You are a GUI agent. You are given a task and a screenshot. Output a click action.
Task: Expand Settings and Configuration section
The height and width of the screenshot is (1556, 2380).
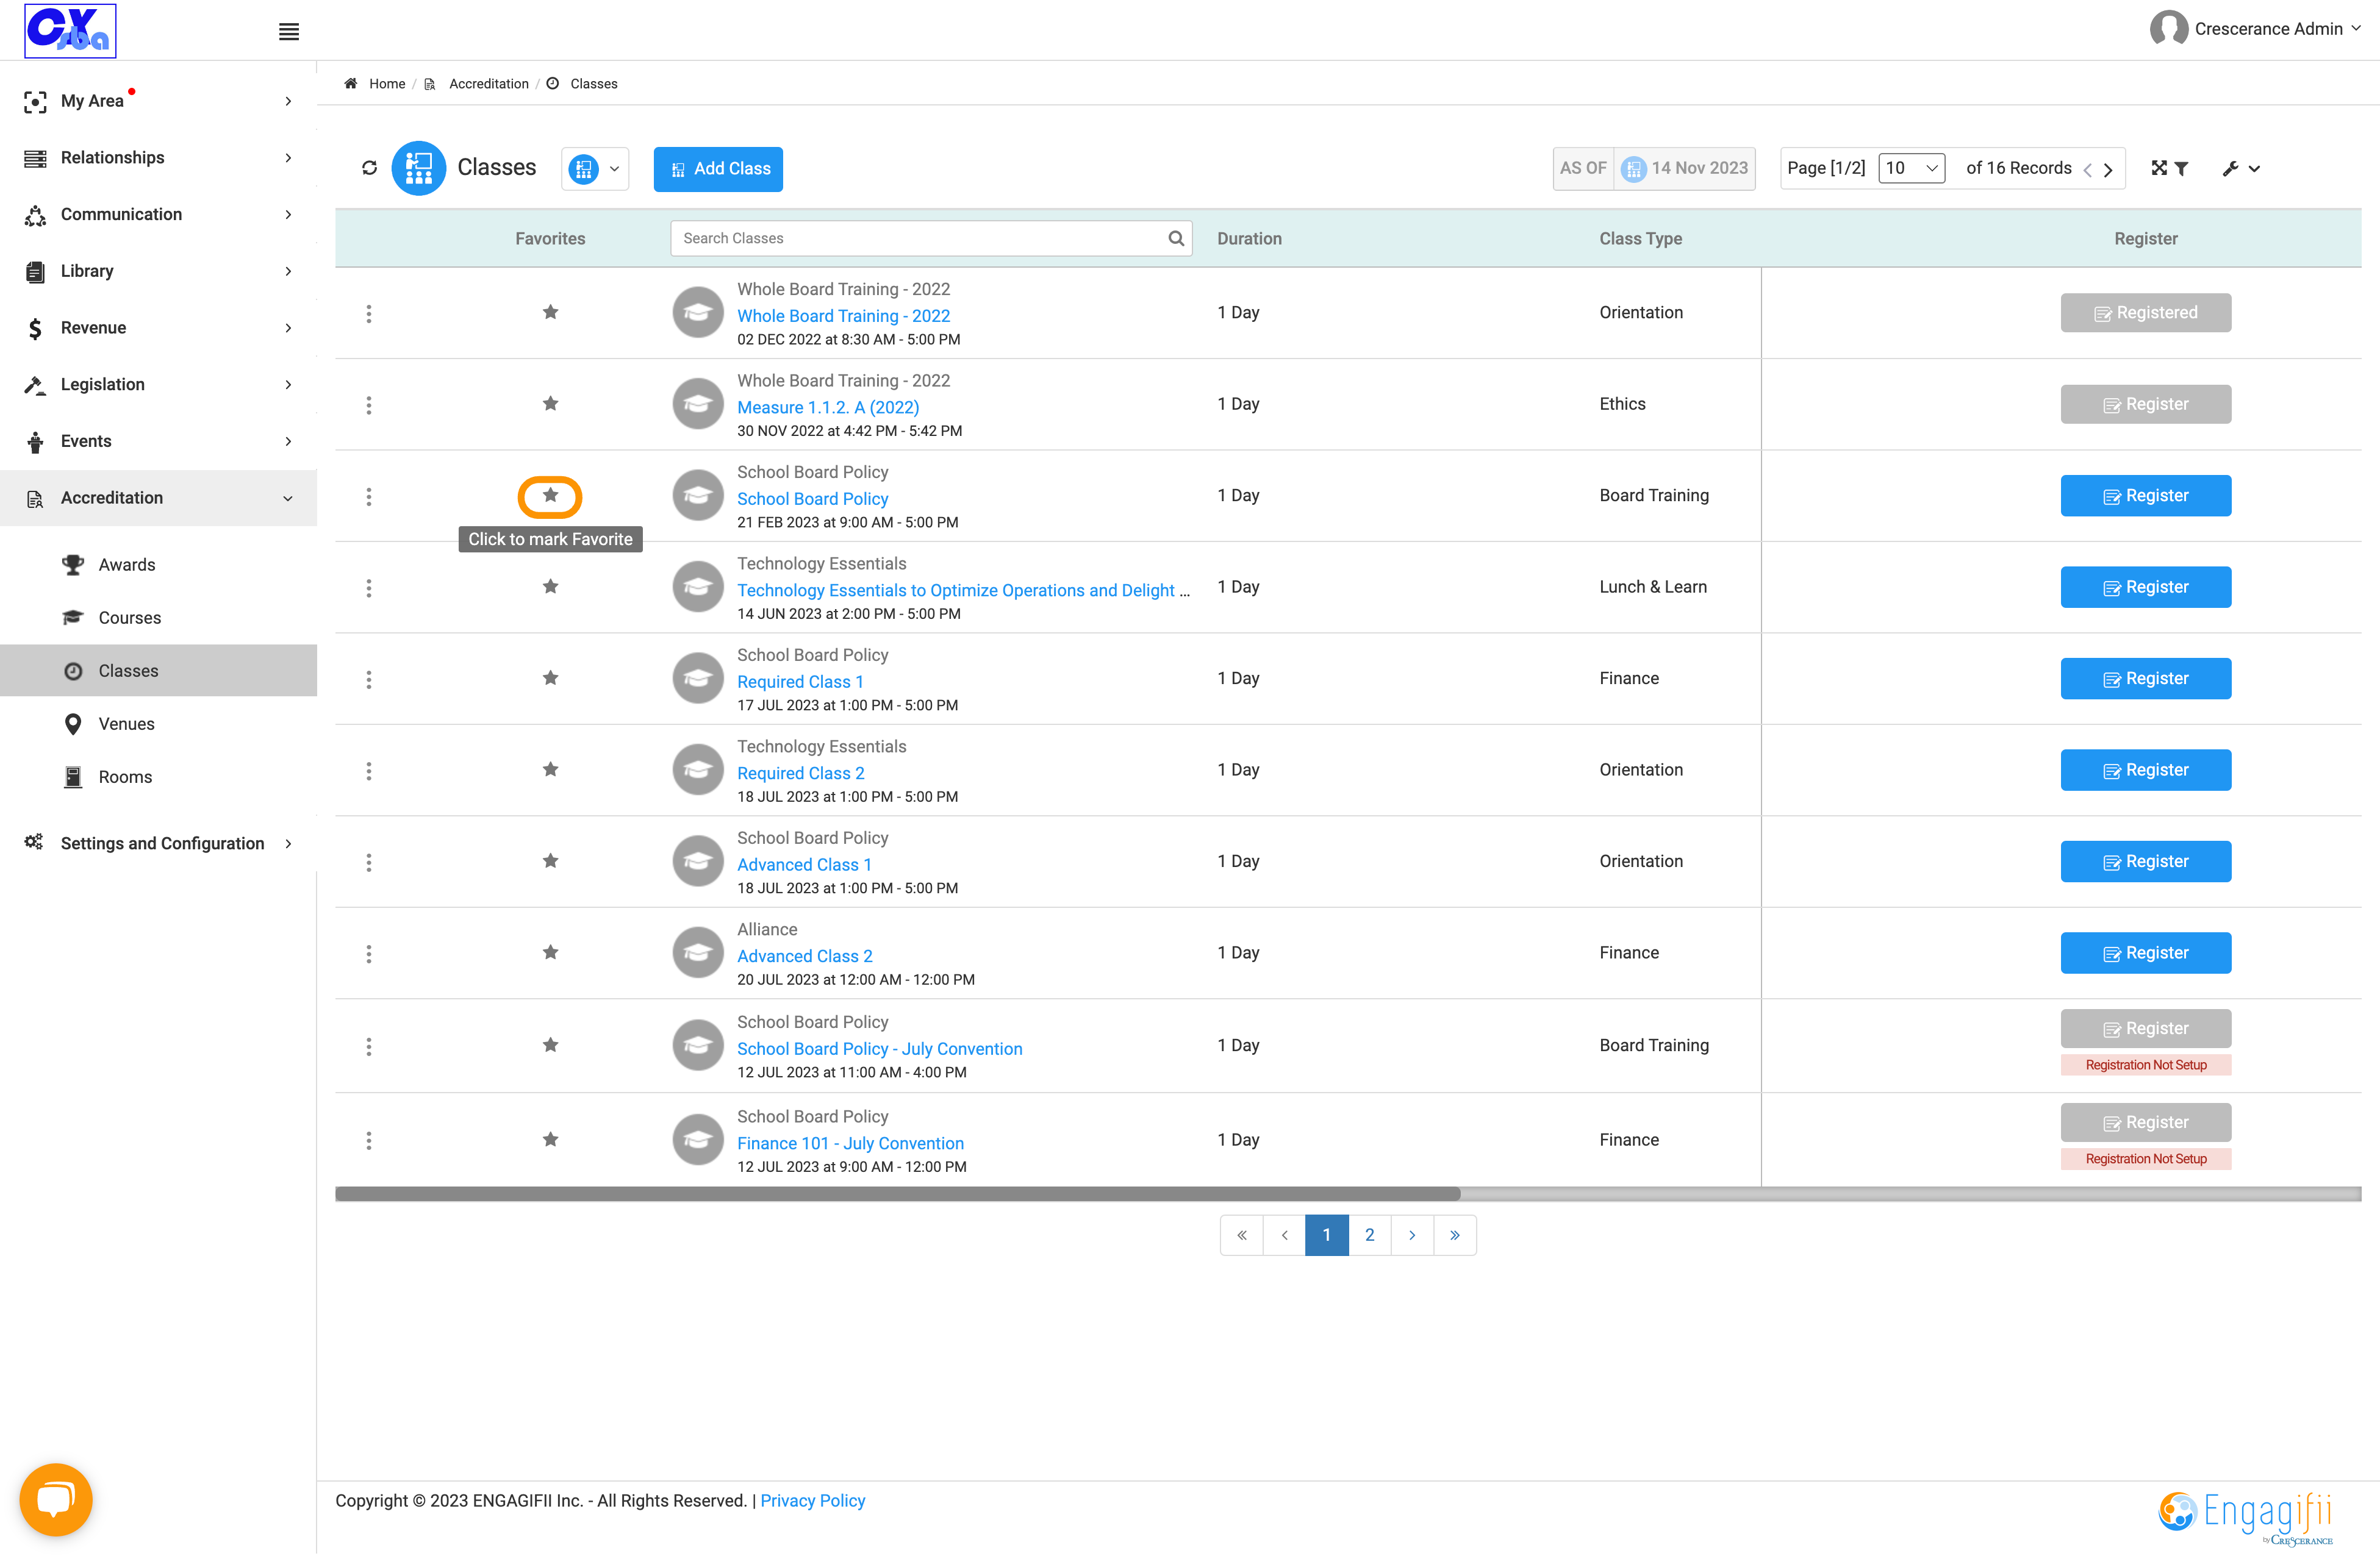[159, 843]
